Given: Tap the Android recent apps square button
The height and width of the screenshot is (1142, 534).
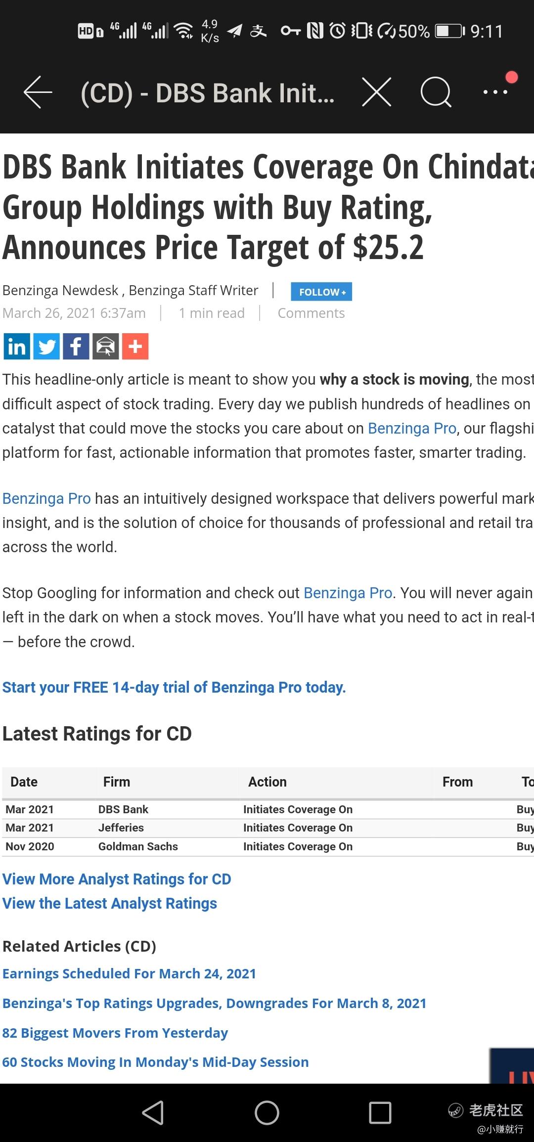Looking at the screenshot, I should 380,1113.
